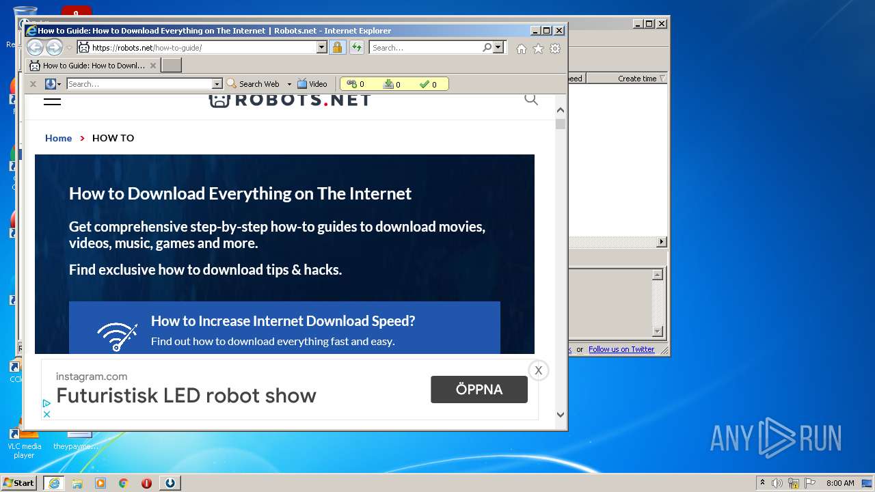Click the 8:00 AM taskbar clock
The height and width of the screenshot is (492, 875).
(840, 483)
